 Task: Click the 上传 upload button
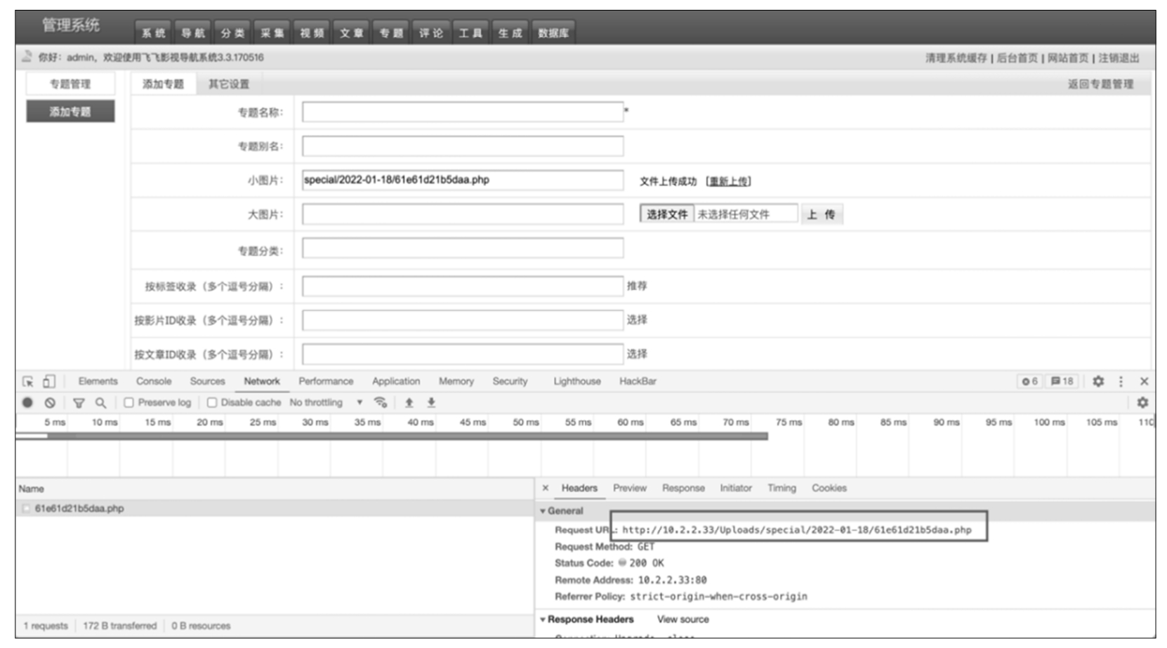point(821,214)
